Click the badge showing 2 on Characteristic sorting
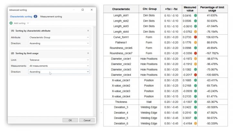This screenshot has height=131, width=233. pos(35,16)
